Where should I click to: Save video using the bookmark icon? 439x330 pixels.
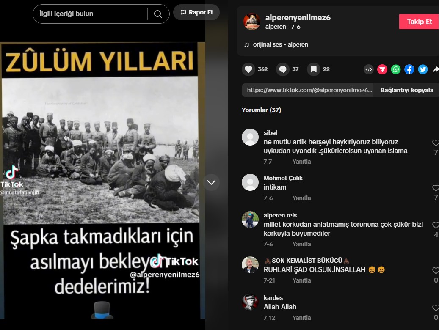coord(314,69)
